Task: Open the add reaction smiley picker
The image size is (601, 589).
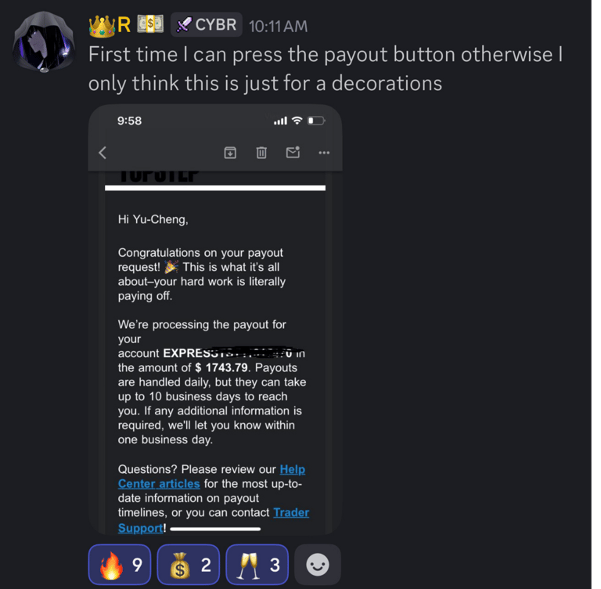Action: pyautogui.click(x=318, y=565)
